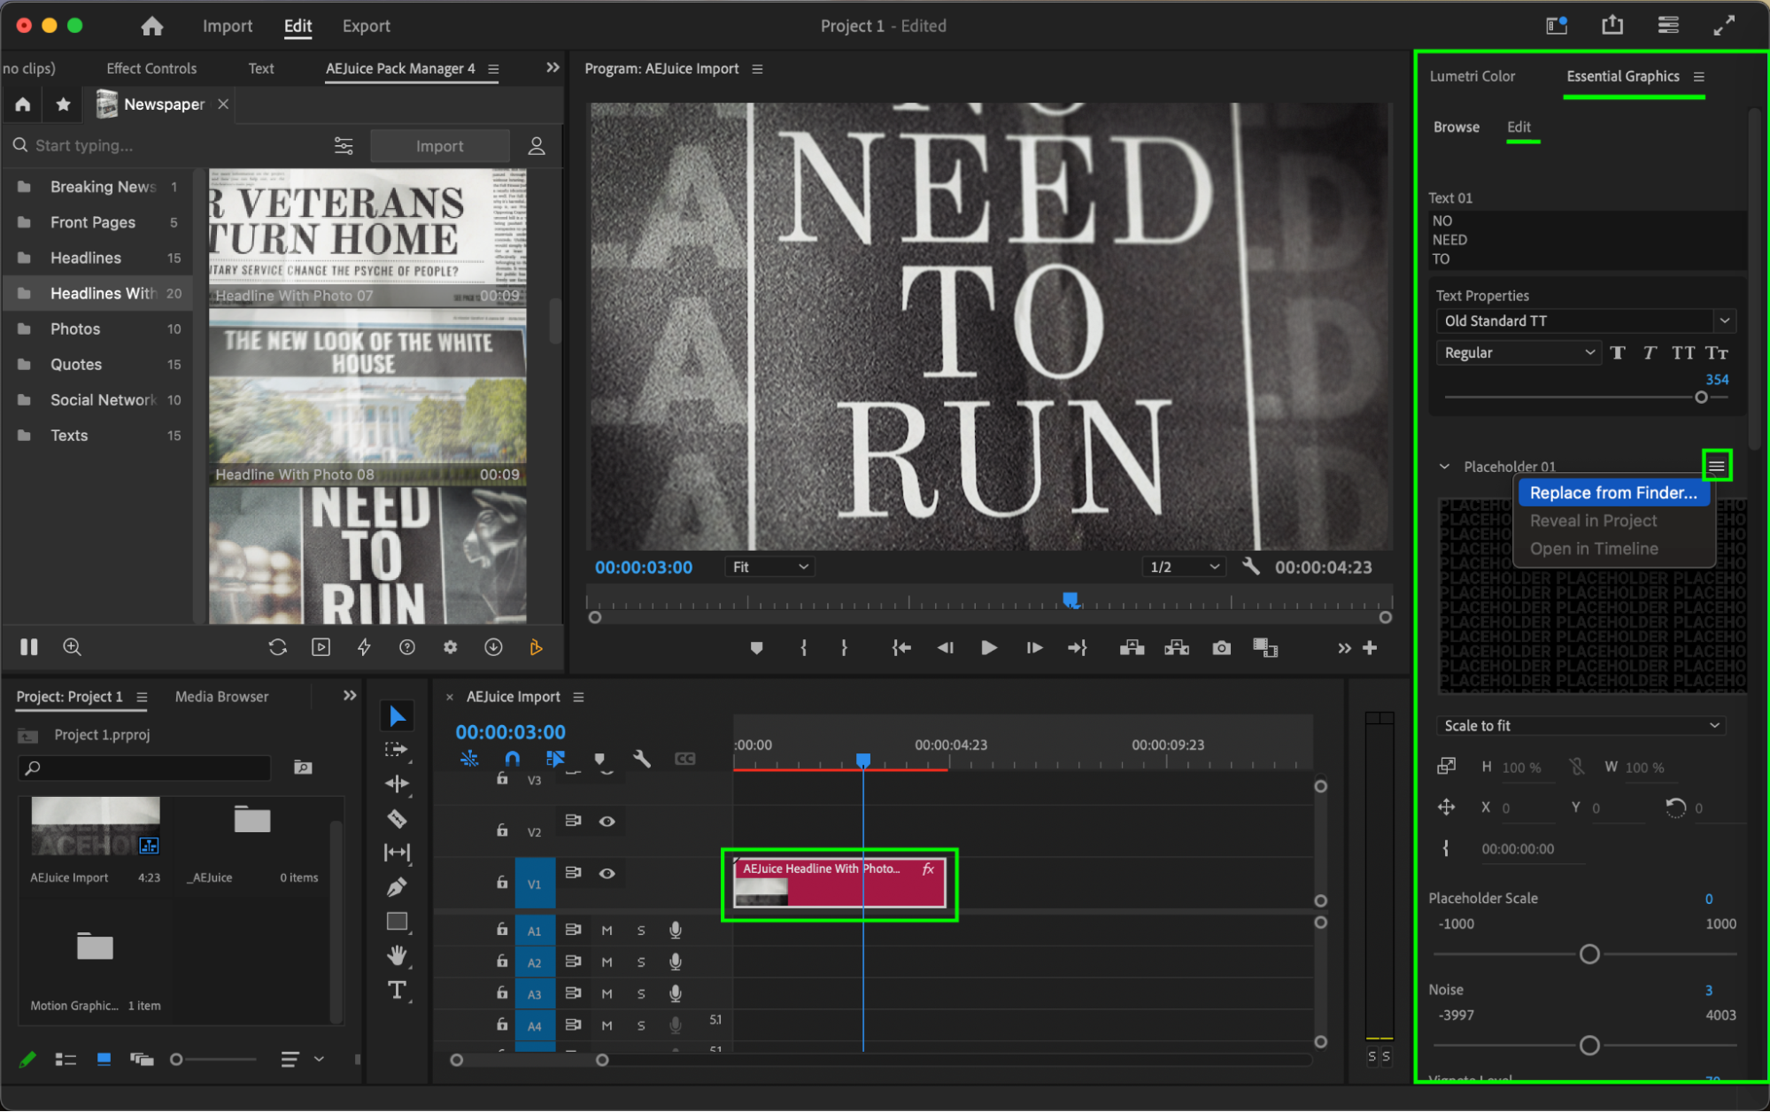Click the Add Marker icon in Program monitor
This screenshot has width=1770, height=1112.
click(756, 648)
